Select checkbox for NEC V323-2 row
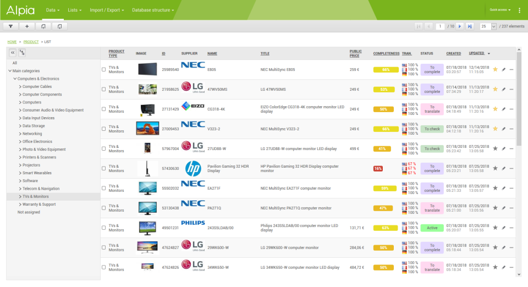528x287 pixels. [x=104, y=129]
